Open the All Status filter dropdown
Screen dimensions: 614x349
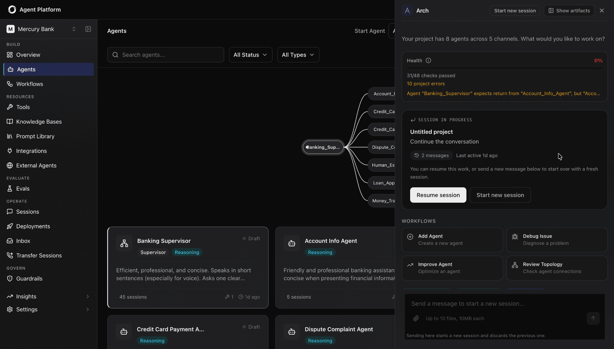251,55
